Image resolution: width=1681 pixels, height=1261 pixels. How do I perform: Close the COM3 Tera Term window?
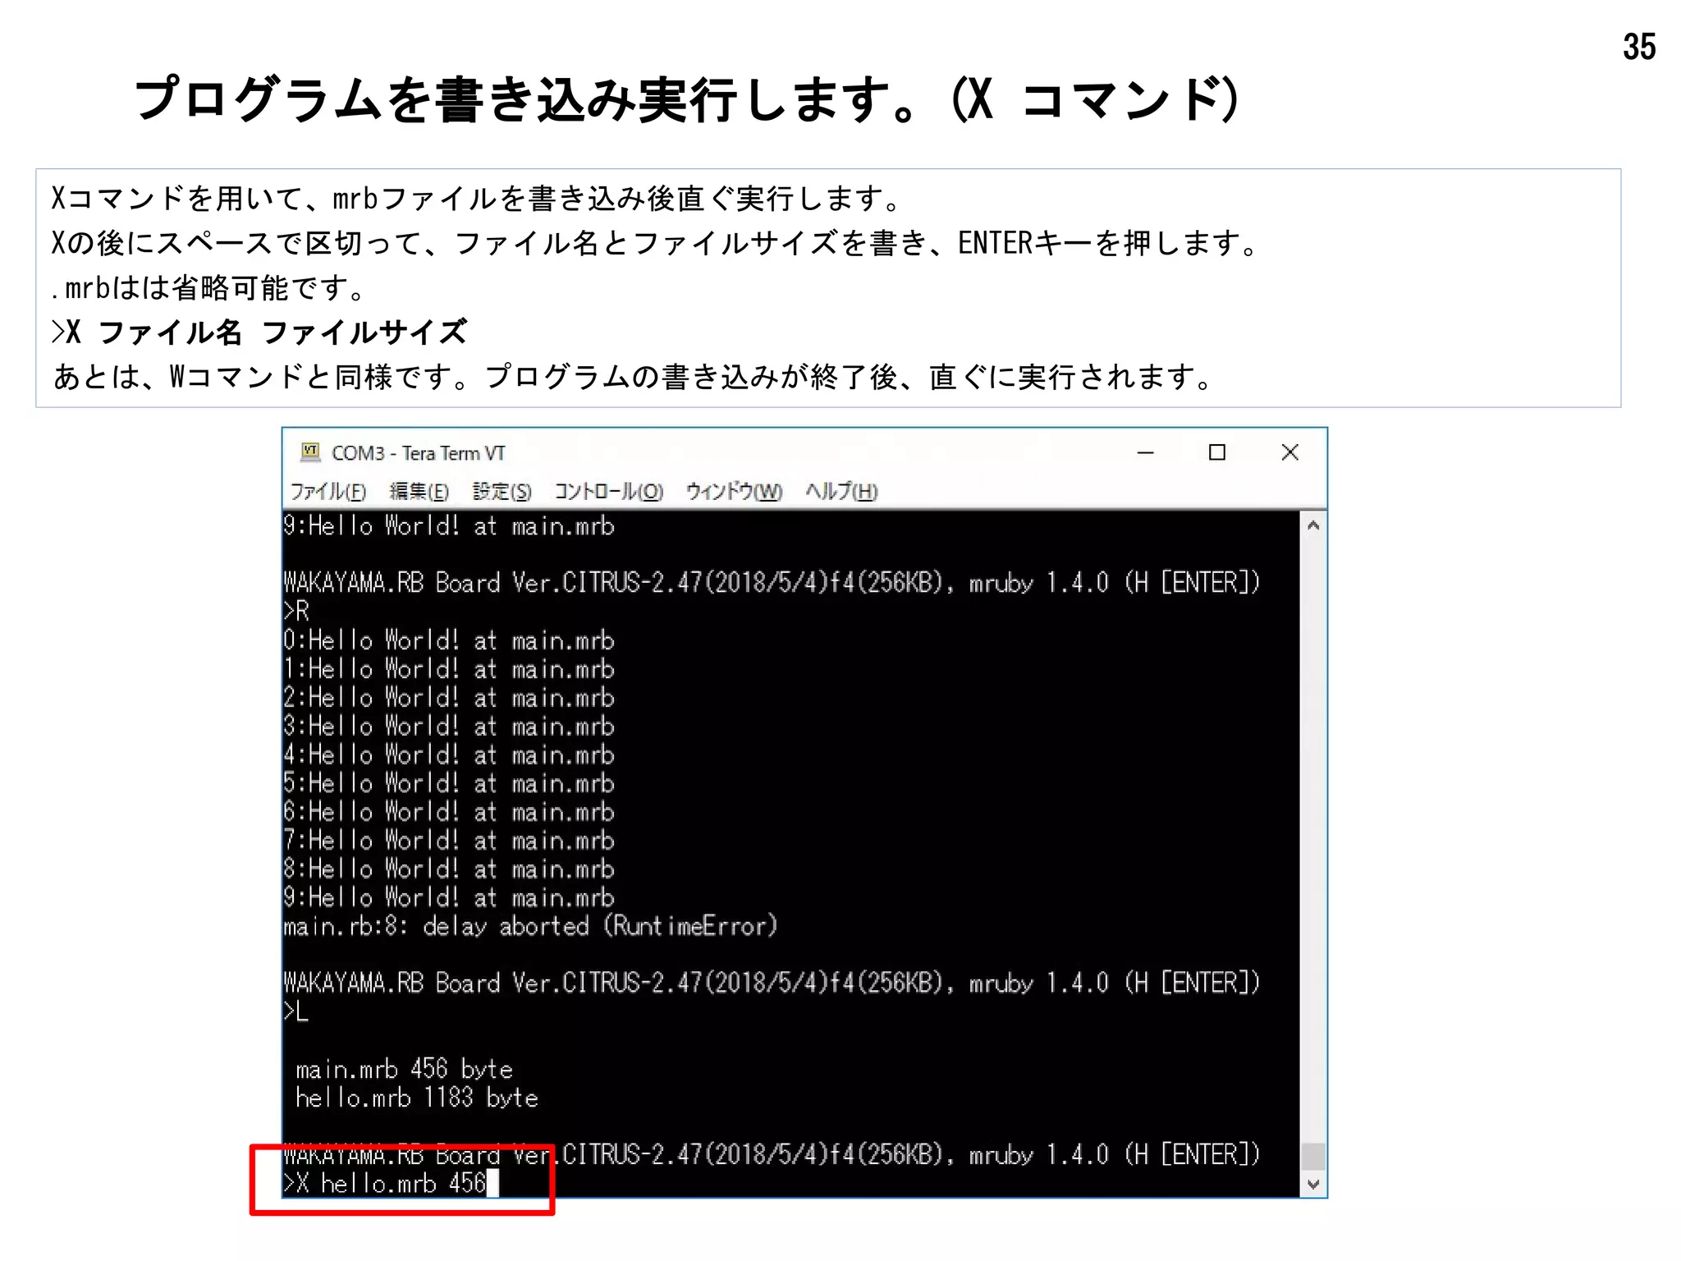coord(1289,452)
